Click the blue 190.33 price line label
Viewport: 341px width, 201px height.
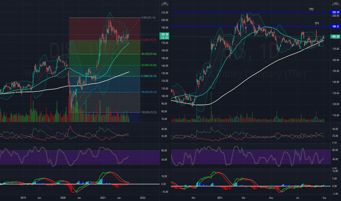coord(336,26)
